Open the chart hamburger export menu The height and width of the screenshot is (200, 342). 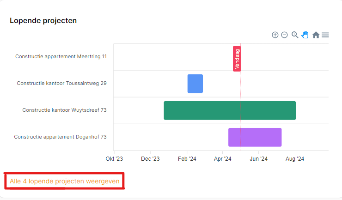325,35
